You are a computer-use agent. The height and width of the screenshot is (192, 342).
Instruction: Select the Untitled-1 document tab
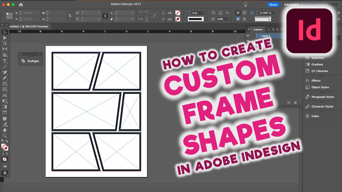click(29, 26)
